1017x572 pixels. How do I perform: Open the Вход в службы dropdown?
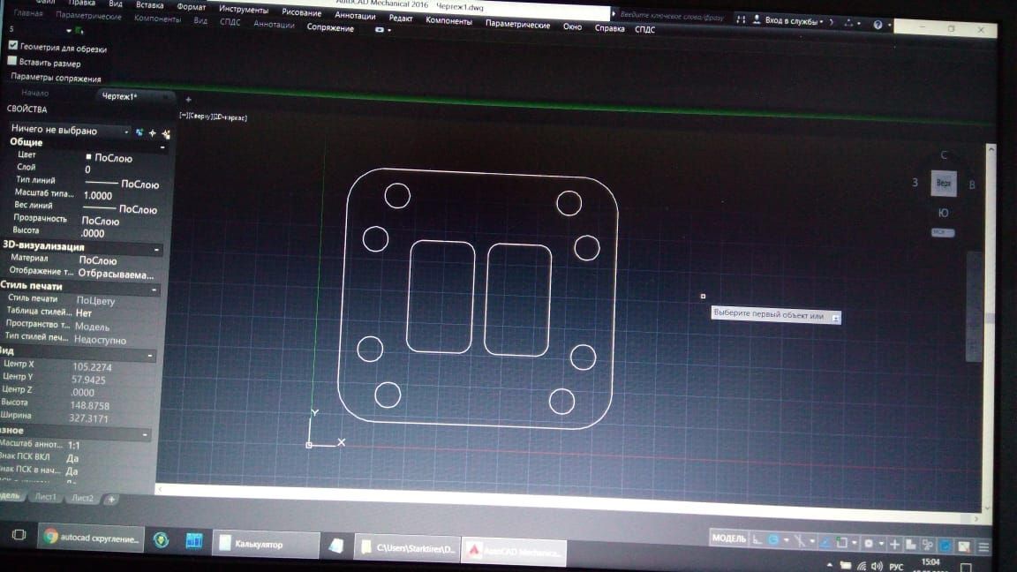pyautogui.click(x=794, y=21)
